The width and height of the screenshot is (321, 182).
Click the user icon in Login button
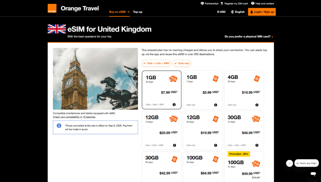[252, 12]
